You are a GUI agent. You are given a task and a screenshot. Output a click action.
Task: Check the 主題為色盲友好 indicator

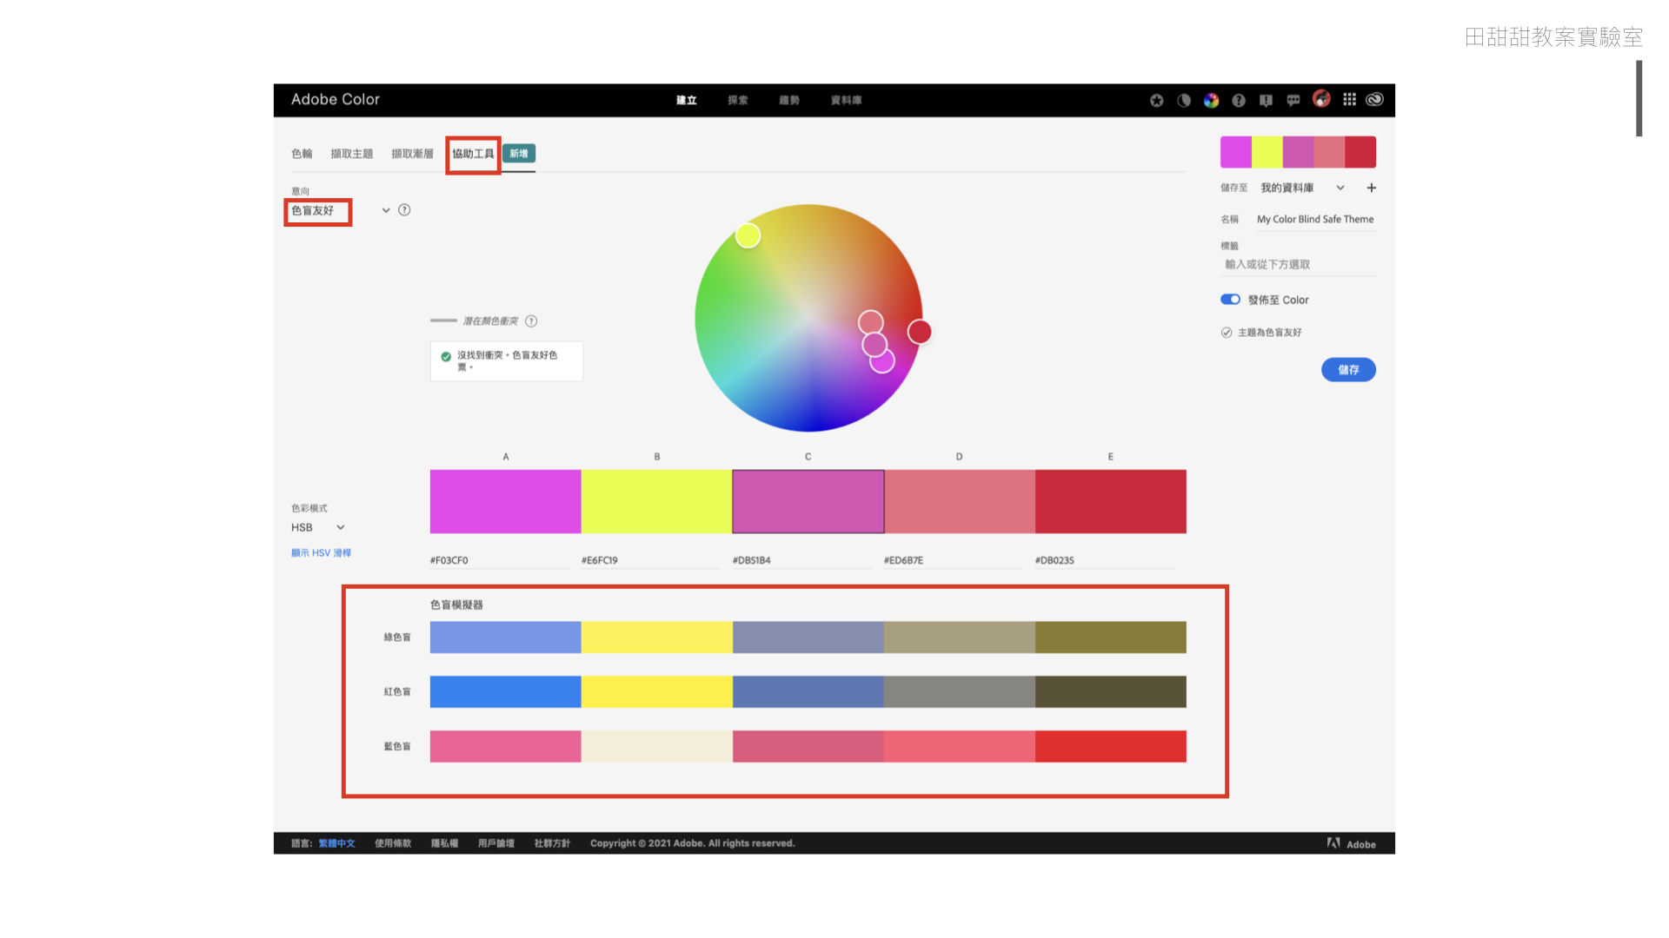coord(1227,333)
